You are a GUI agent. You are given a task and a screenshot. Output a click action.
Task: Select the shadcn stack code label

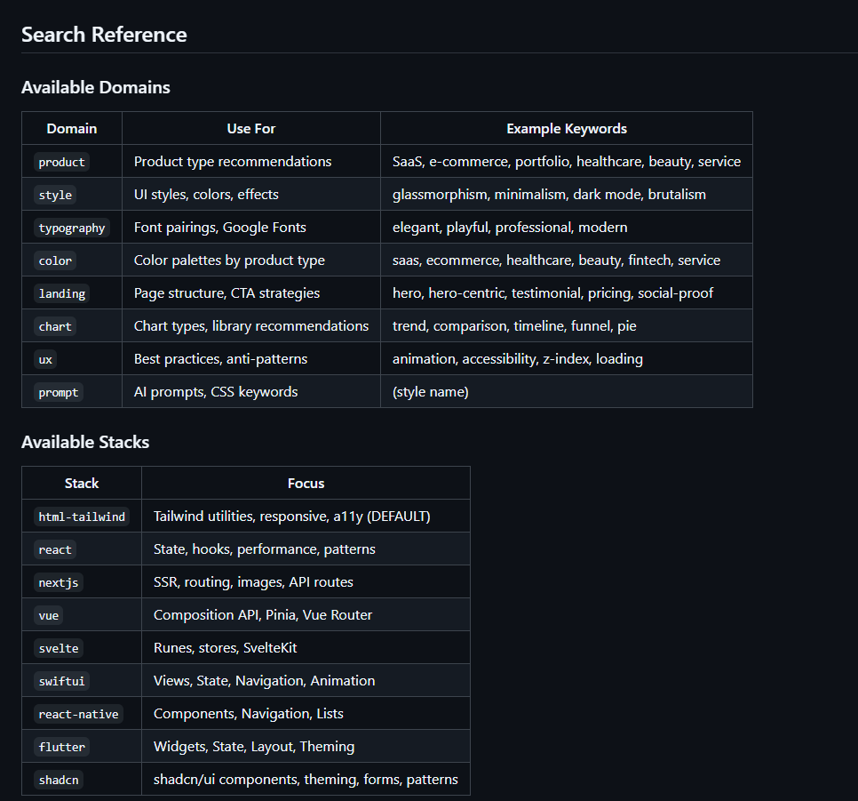59,780
